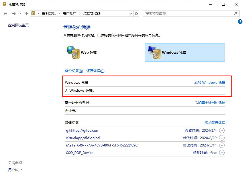Expand the git:https://gitee.com credential details
The width and height of the screenshot is (243, 178).
click(222, 130)
